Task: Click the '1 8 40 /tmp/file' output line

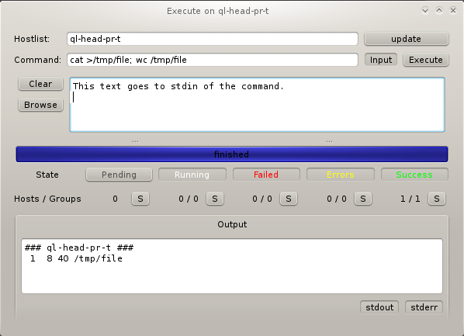Action: pos(76,258)
